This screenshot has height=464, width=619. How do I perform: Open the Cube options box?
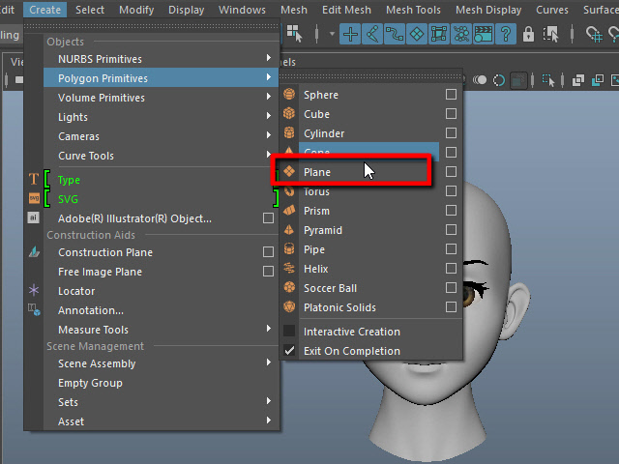[x=451, y=114]
